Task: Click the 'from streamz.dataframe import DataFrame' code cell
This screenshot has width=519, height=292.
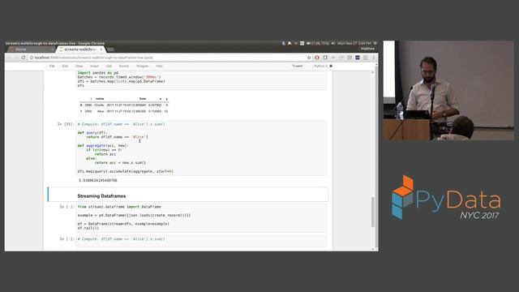Action: [201, 217]
